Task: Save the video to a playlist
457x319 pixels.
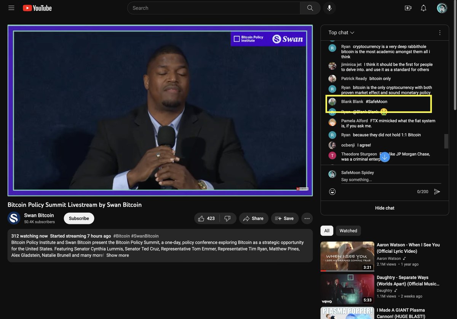Action: (284, 219)
